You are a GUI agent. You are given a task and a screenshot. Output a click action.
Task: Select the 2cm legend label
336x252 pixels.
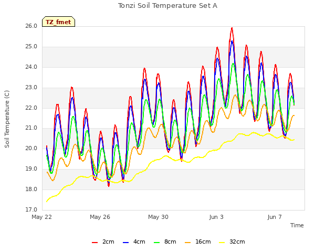(x=108, y=241)
